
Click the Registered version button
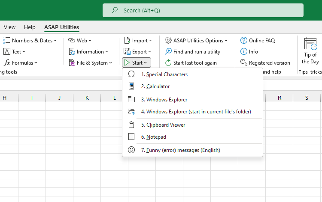click(x=265, y=63)
